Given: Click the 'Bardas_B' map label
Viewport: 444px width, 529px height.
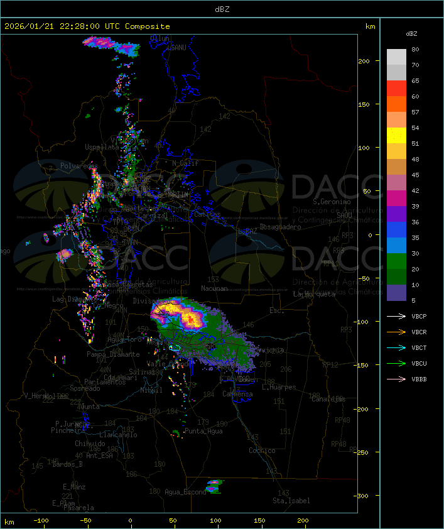Looking at the screenshot, I should [x=67, y=464].
